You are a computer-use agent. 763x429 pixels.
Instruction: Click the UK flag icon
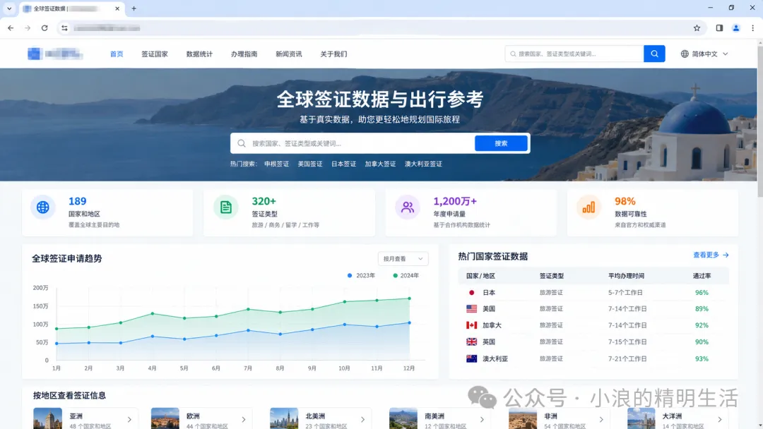[471, 342]
